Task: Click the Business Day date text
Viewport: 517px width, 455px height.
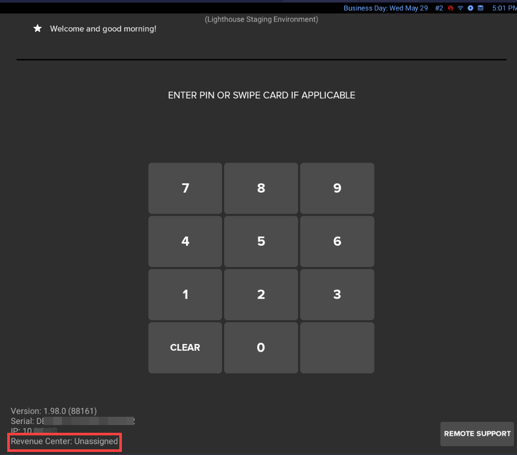Action: 385,8
